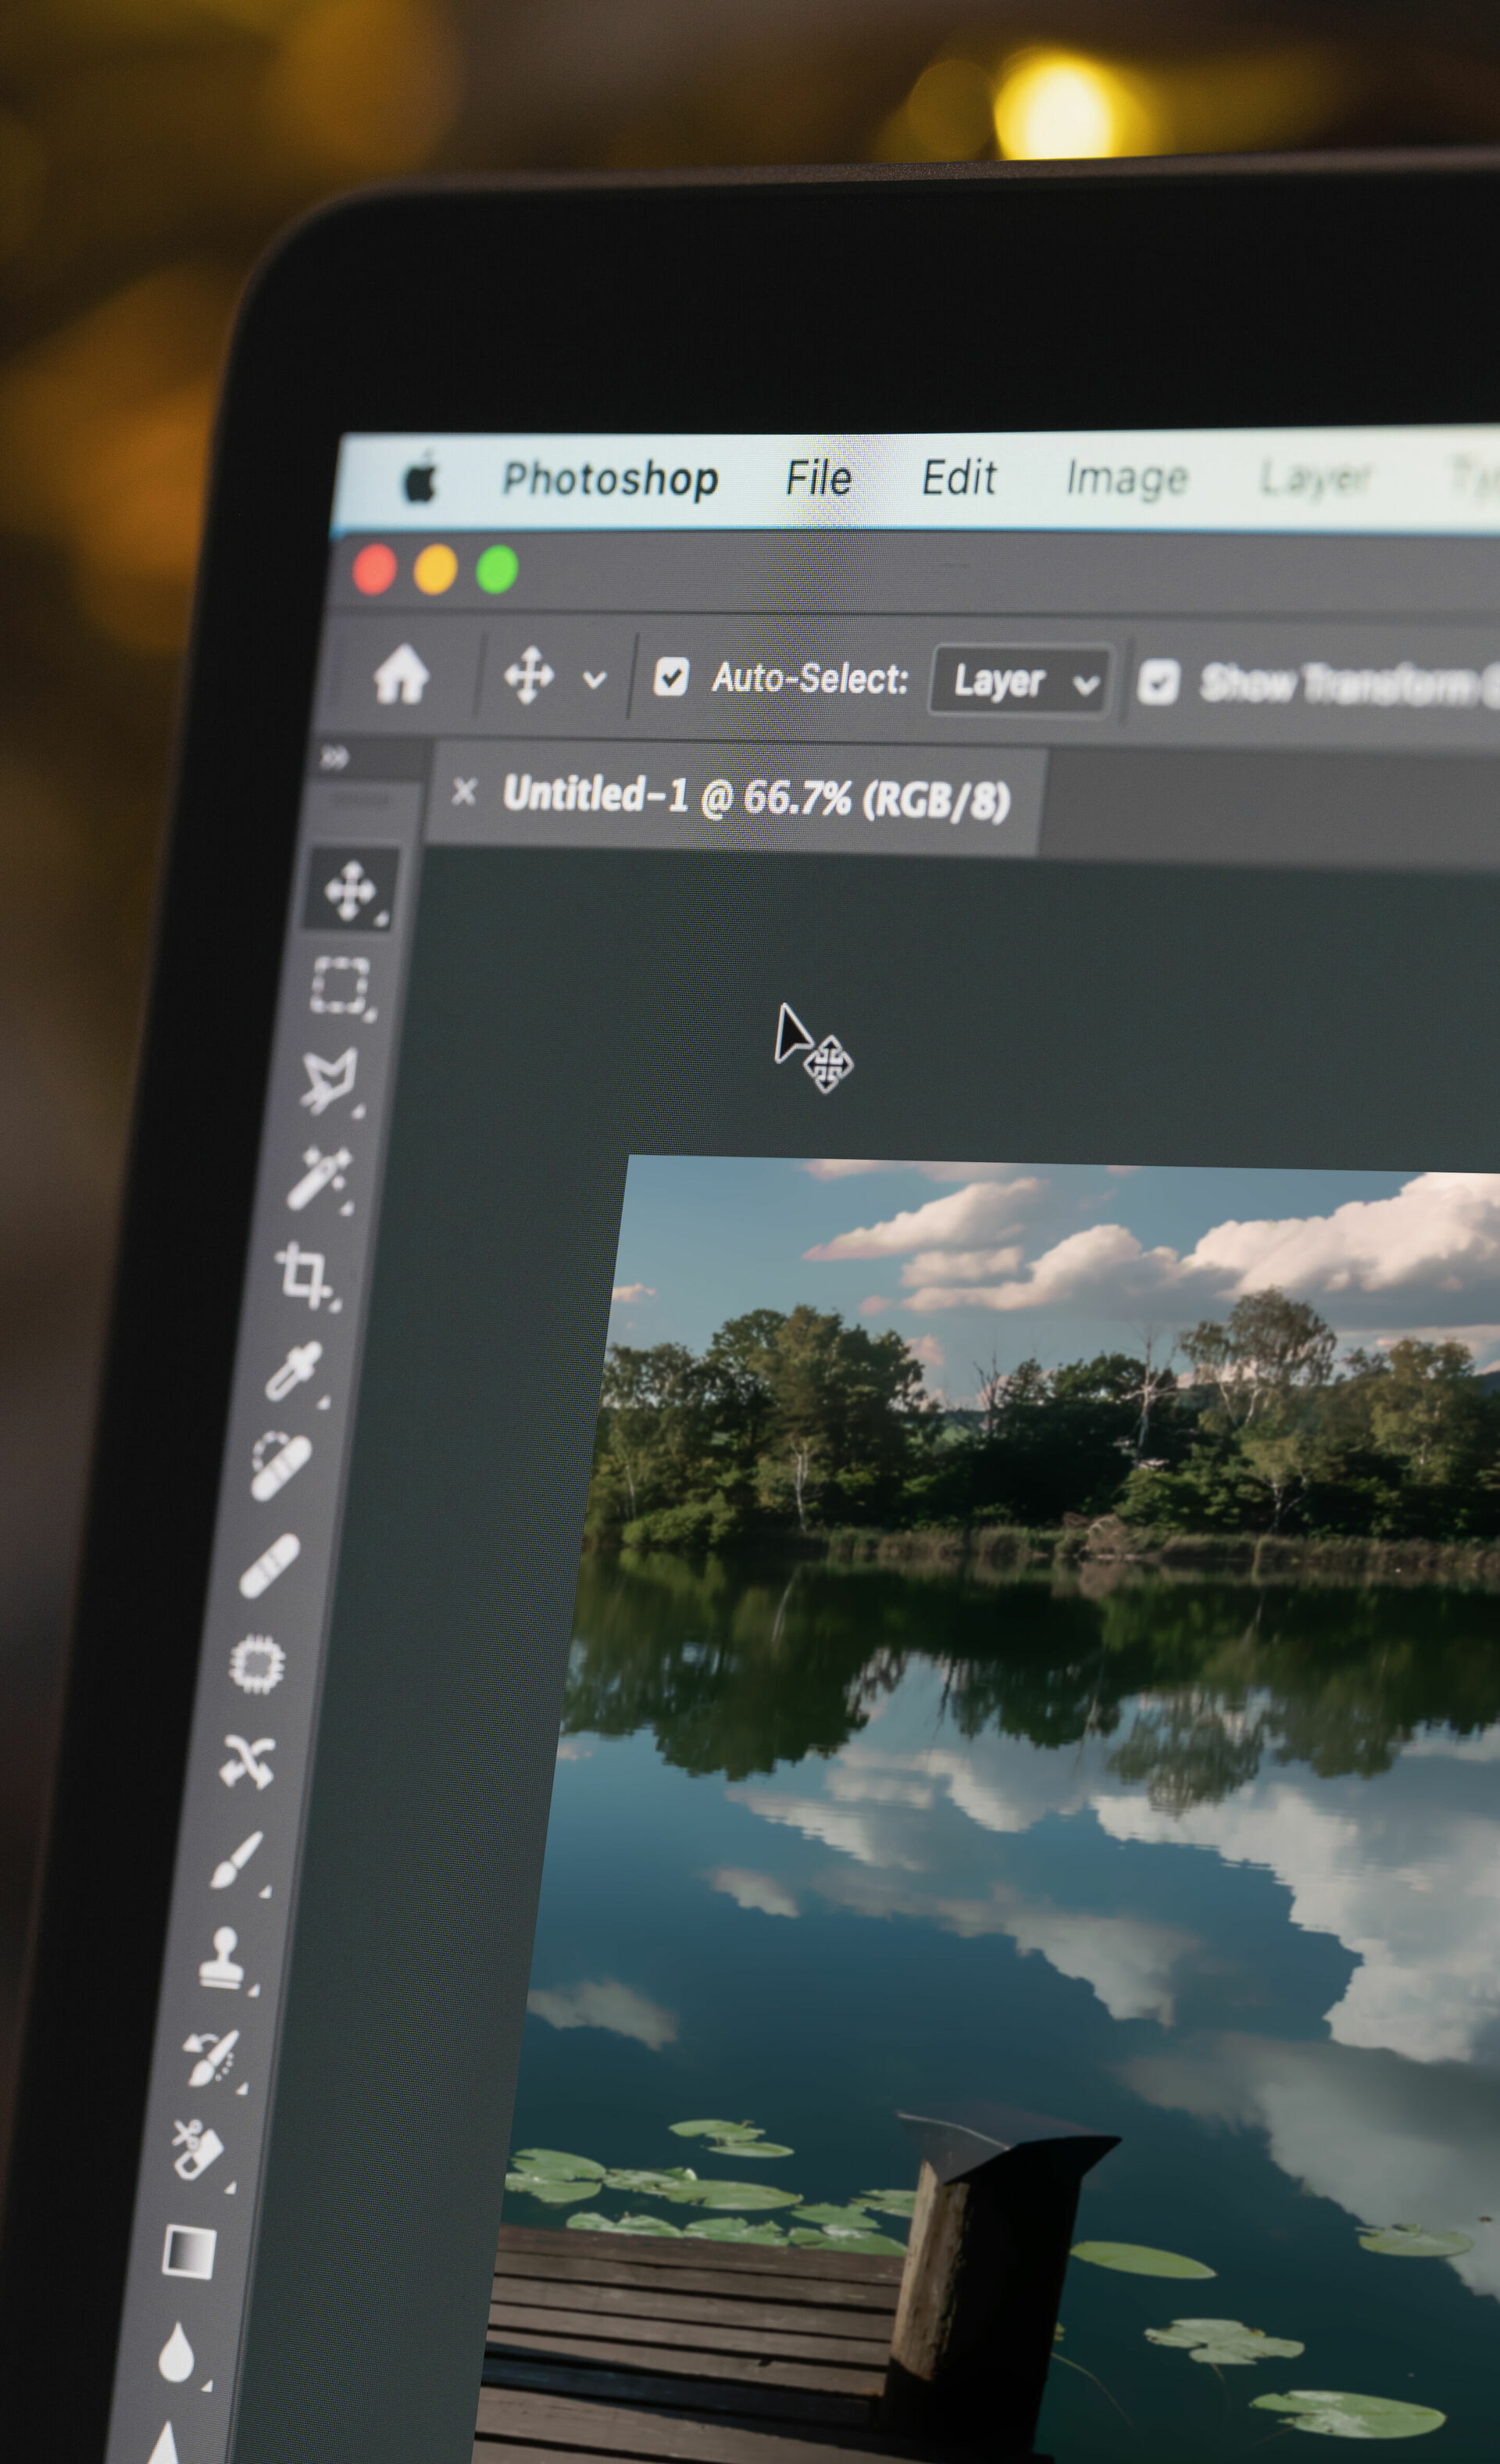The height and width of the screenshot is (2464, 1500).
Task: Select the Clone Stamp tool
Action: click(x=226, y=1959)
